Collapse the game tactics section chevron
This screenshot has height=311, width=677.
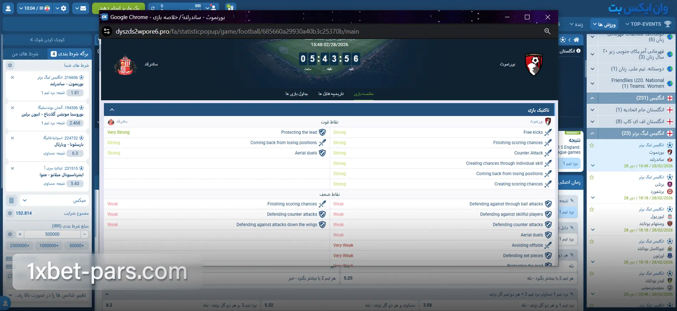[x=112, y=110]
